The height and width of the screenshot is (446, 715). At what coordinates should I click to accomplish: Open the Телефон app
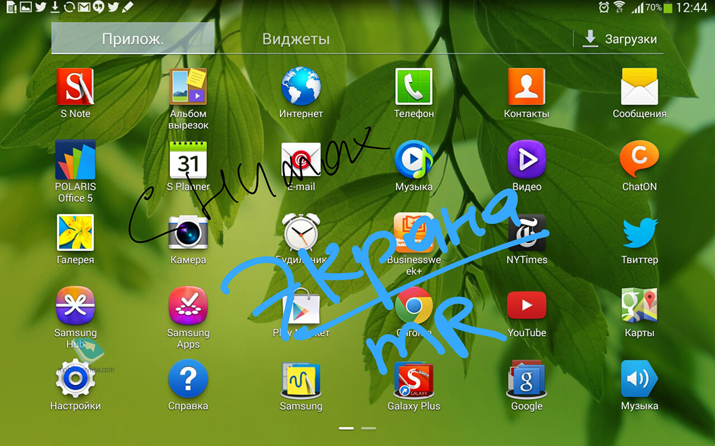coord(414,86)
